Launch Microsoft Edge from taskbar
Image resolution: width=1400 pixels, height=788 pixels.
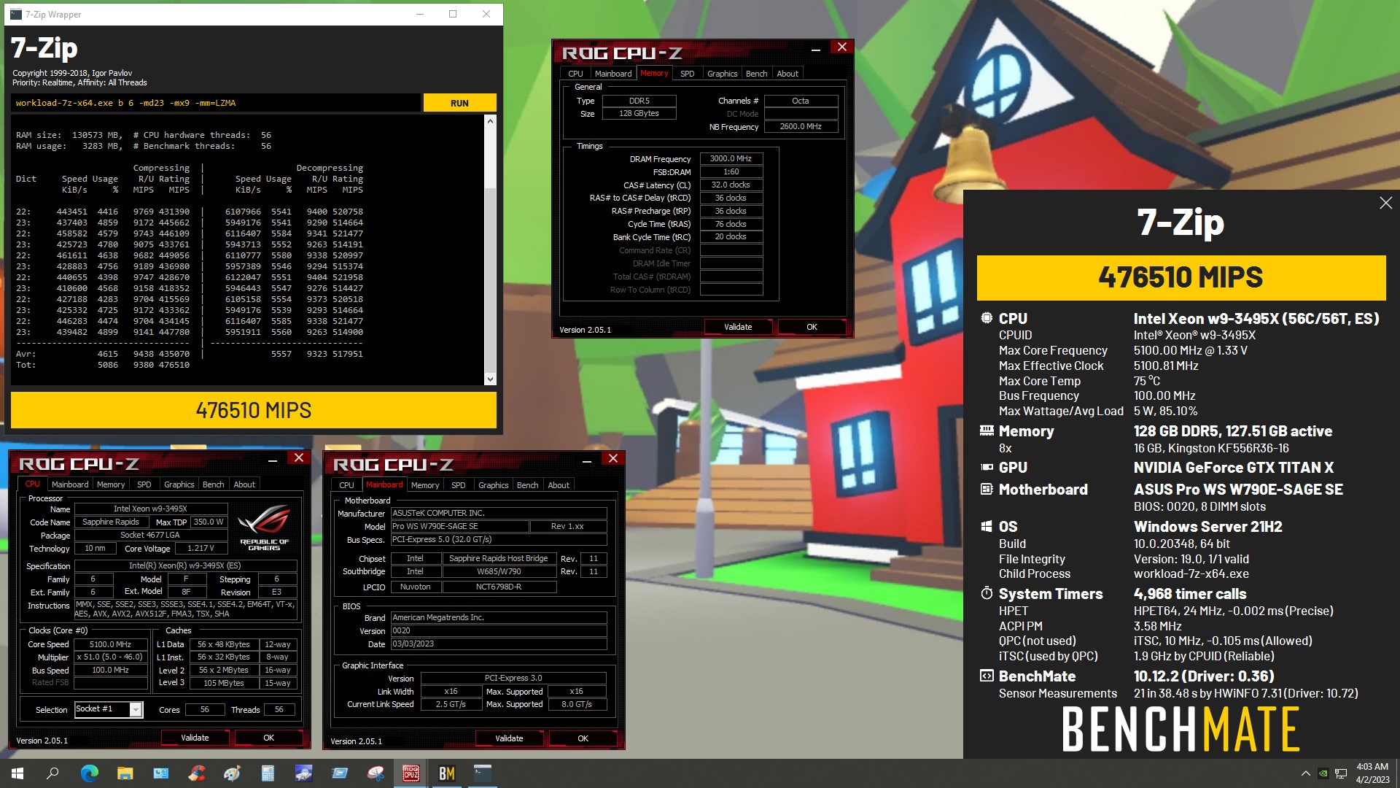(89, 773)
